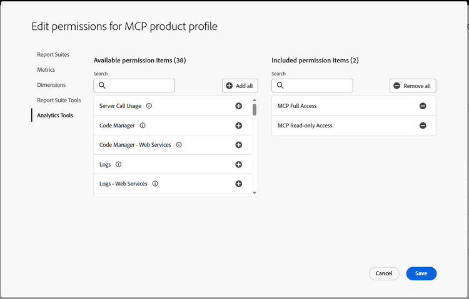Screen dimensions: 469x299
Task: Click the Code Manager label text
Action: tap(117, 125)
